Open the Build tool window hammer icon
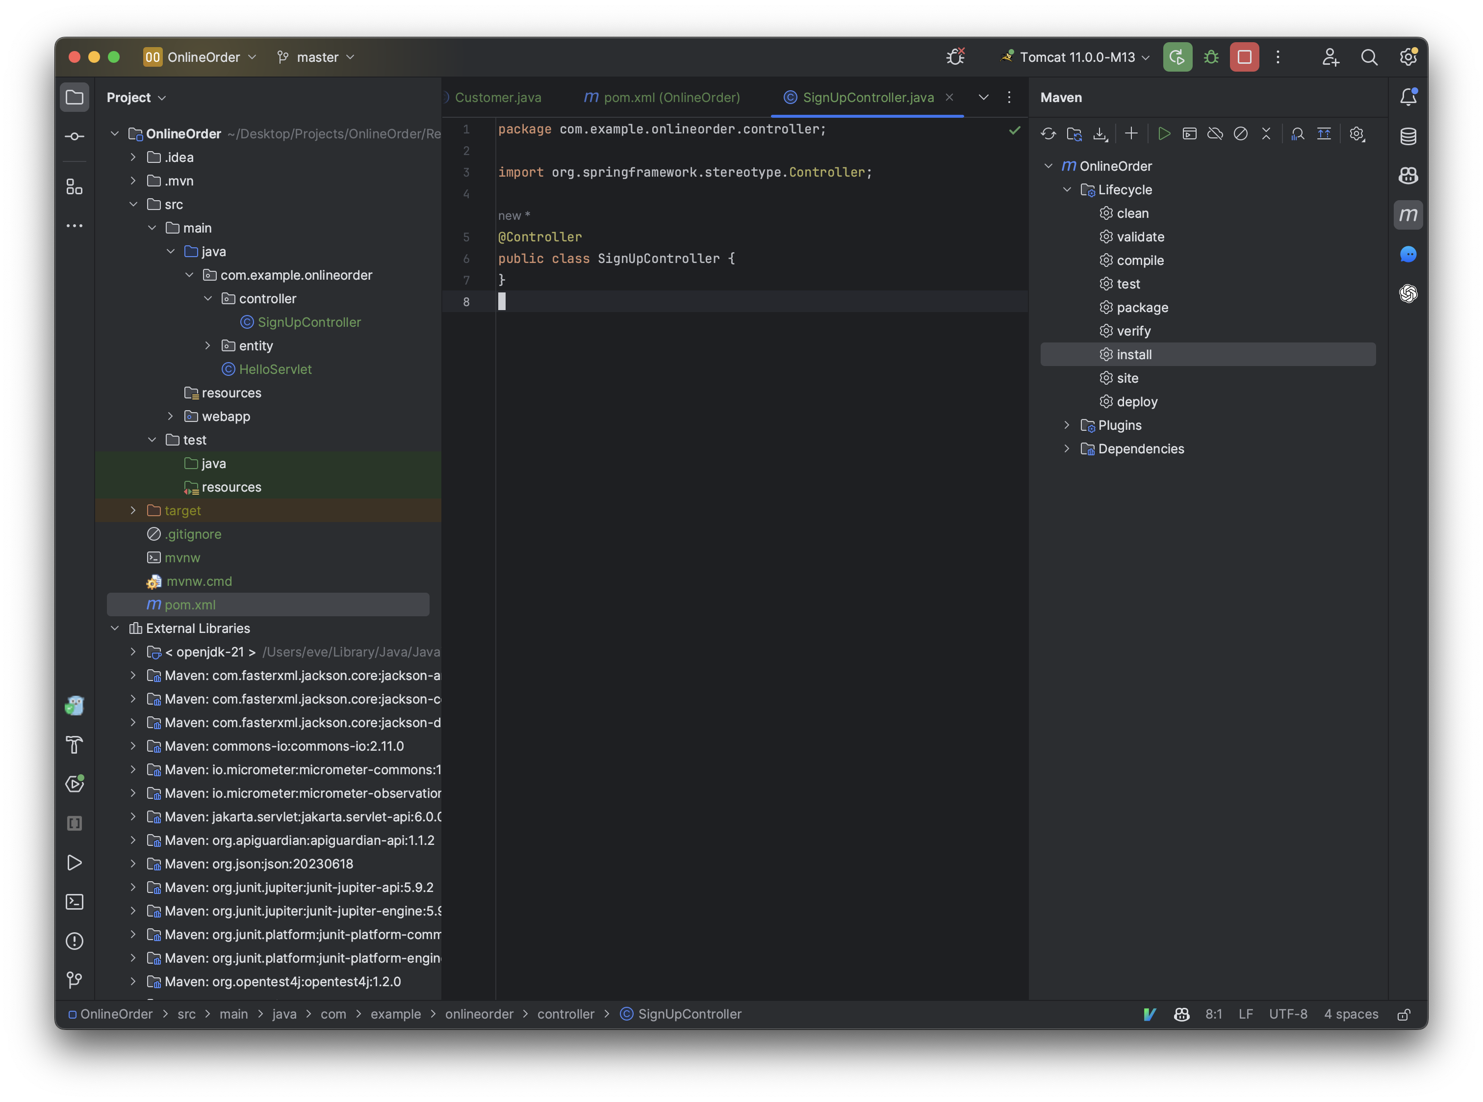 coord(75,745)
